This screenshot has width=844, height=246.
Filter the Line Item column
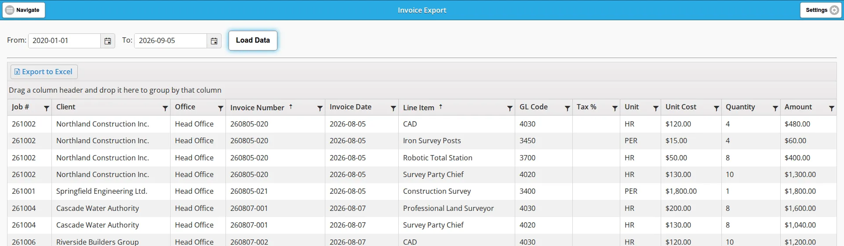click(510, 108)
